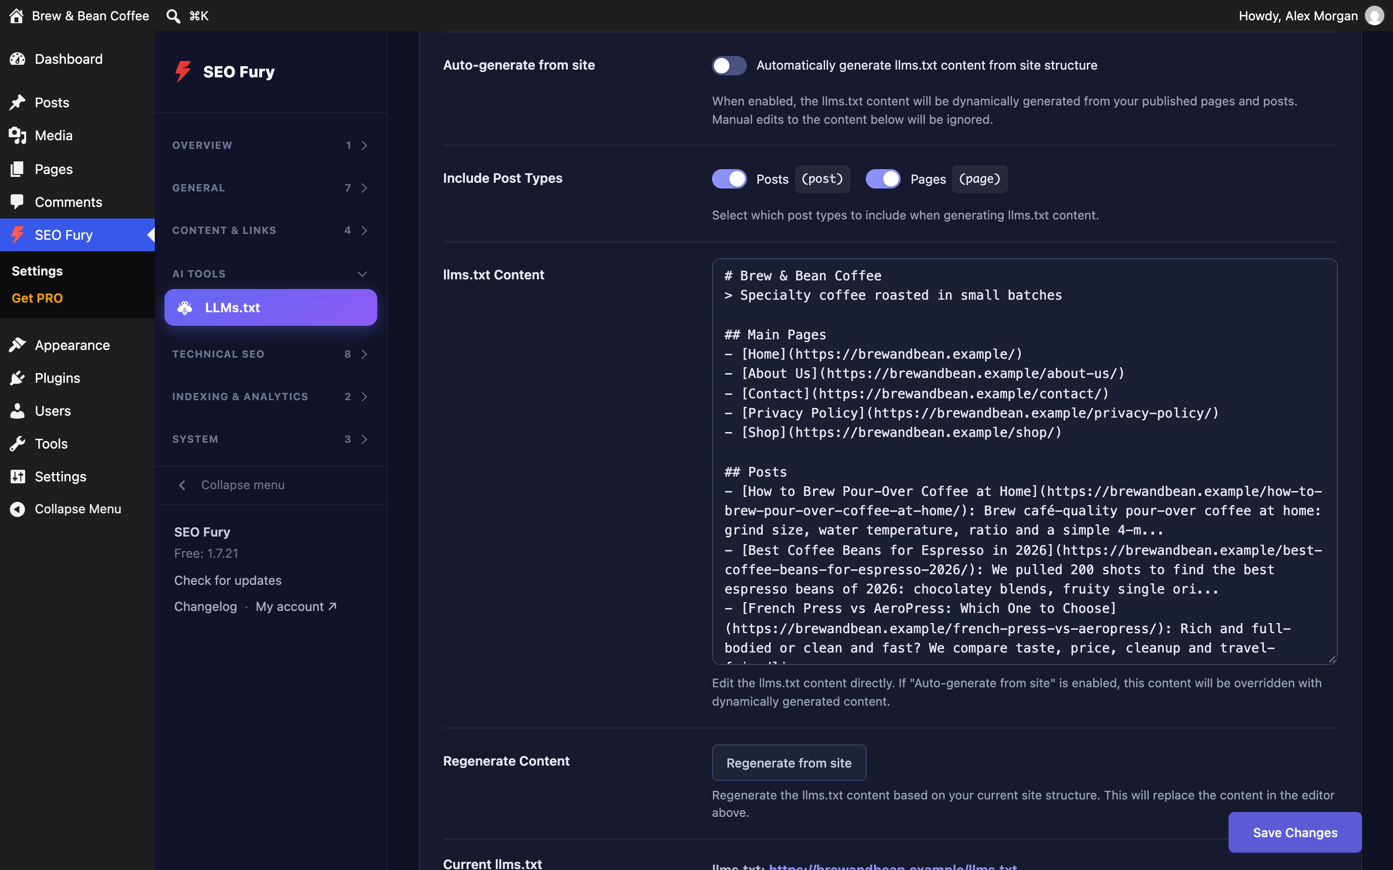The image size is (1393, 870).
Task: Click the Tools wrench icon
Action: 17,443
